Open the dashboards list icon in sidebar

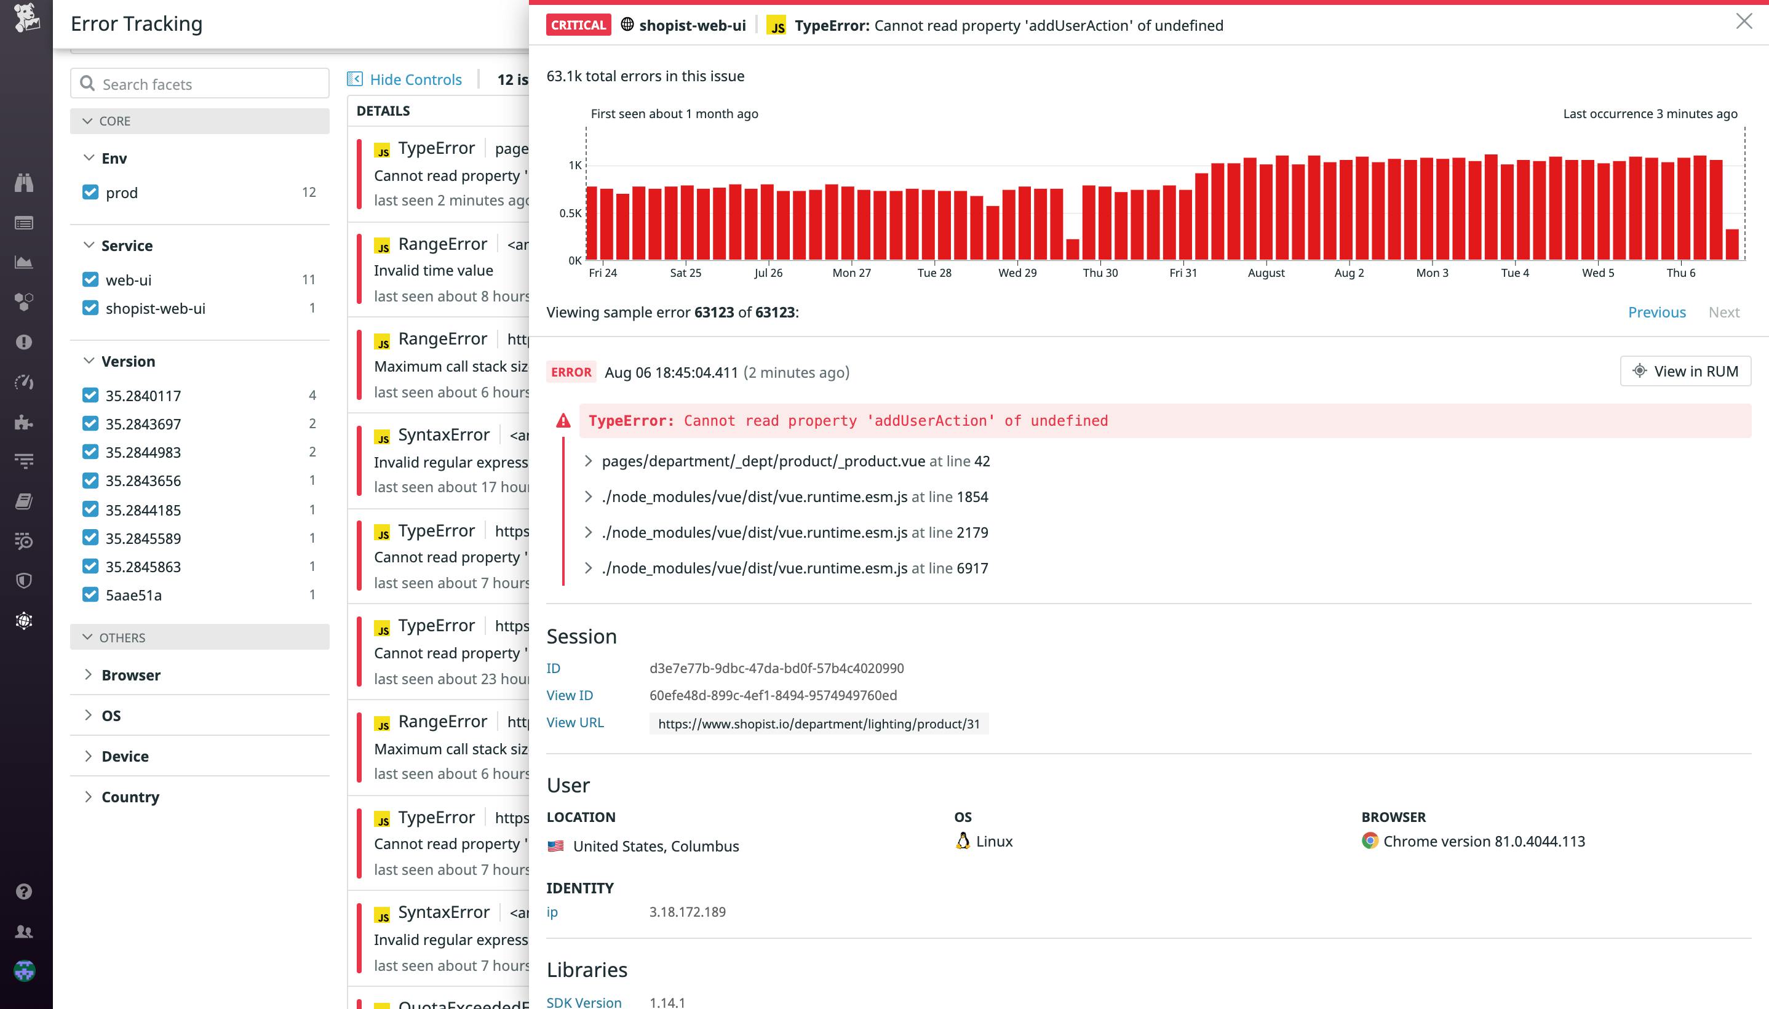[24, 223]
